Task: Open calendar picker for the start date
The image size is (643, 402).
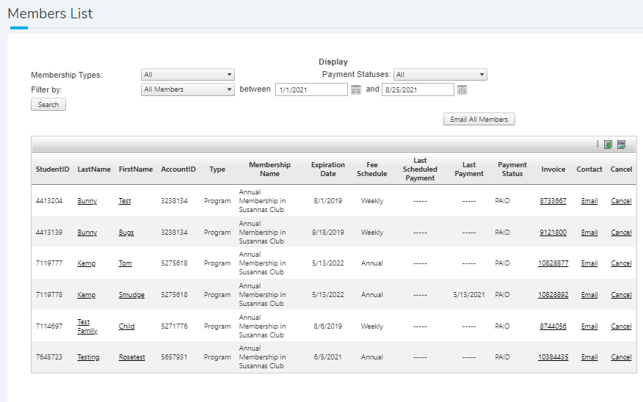Action: 356,89
